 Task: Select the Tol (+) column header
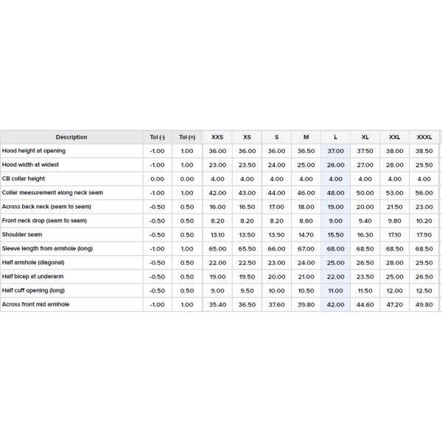[x=187, y=137]
